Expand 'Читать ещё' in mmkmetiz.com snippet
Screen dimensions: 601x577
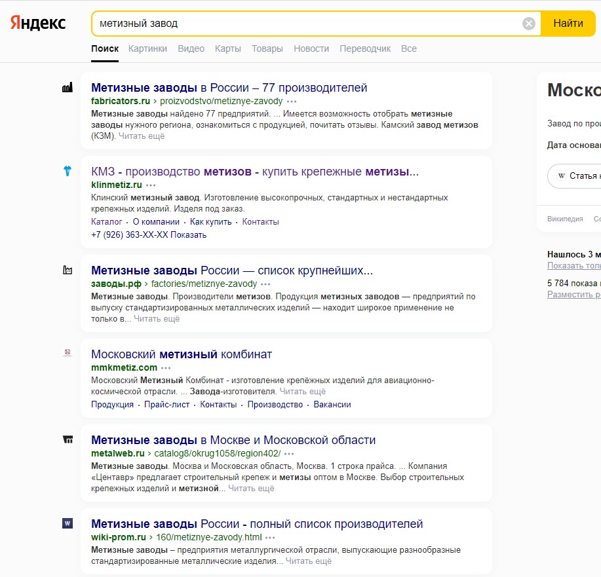302,392
